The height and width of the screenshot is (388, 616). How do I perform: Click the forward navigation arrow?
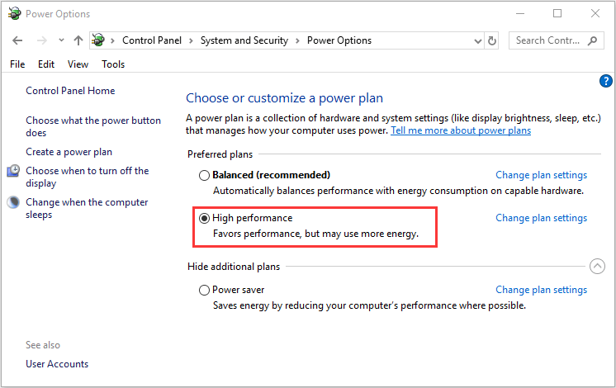[x=42, y=40]
